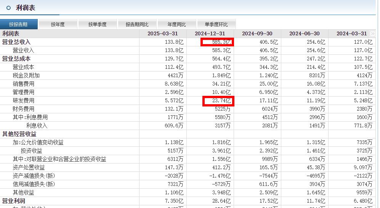Switch to the 按年度 tab
Viewport: 380px width, 208px height.
pos(58,24)
